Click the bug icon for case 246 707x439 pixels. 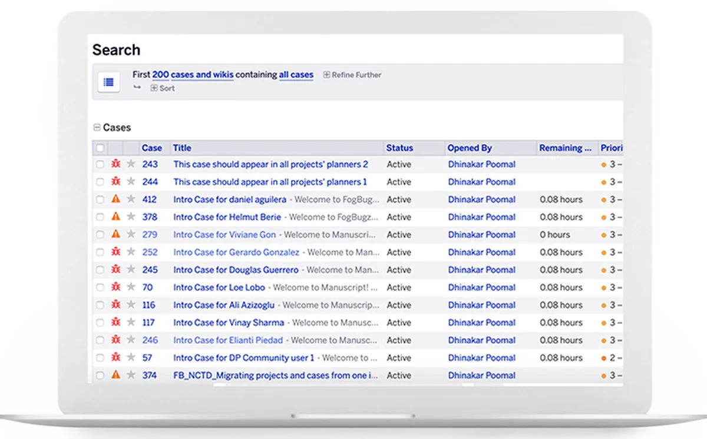[x=116, y=340]
